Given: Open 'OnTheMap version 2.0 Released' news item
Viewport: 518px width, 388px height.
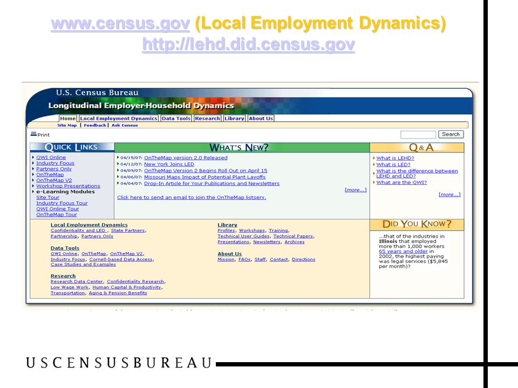Looking at the screenshot, I should [186, 158].
